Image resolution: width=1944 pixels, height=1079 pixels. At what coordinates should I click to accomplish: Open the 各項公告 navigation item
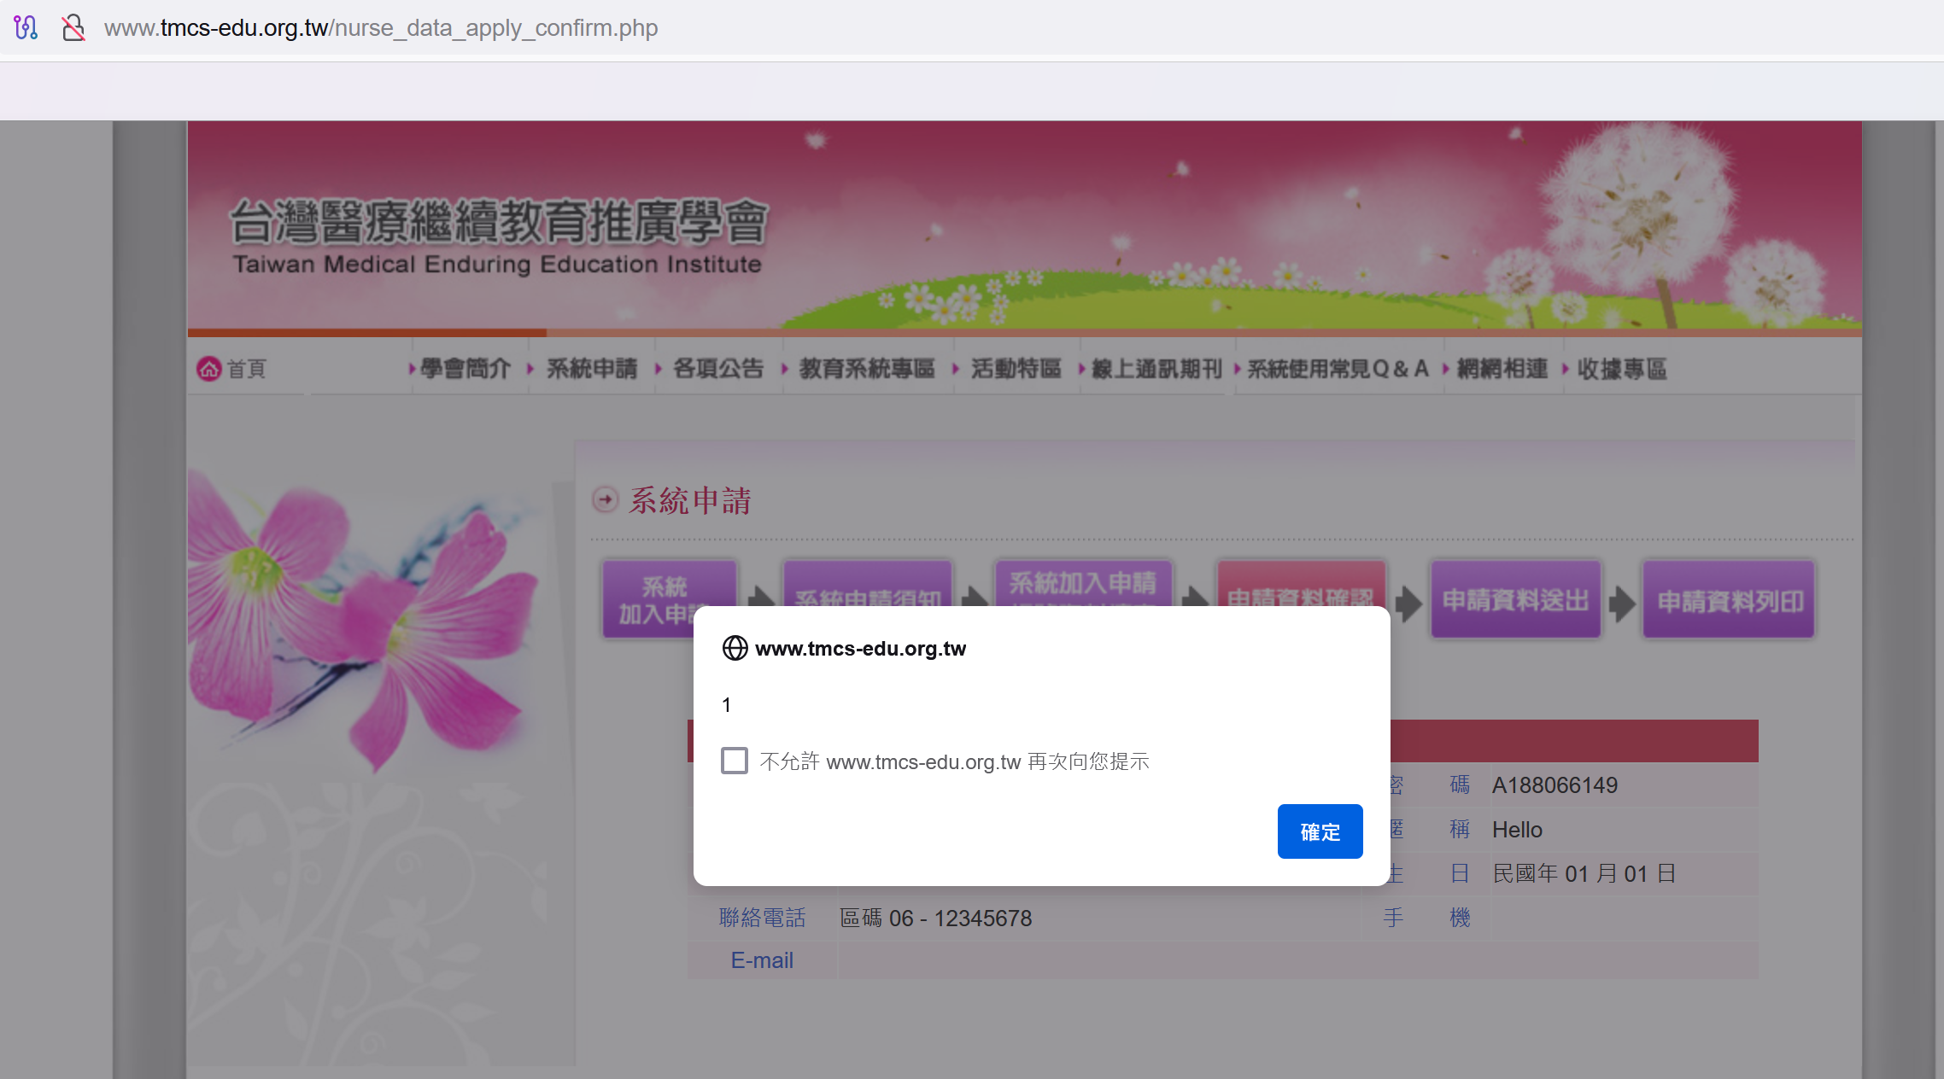718,369
